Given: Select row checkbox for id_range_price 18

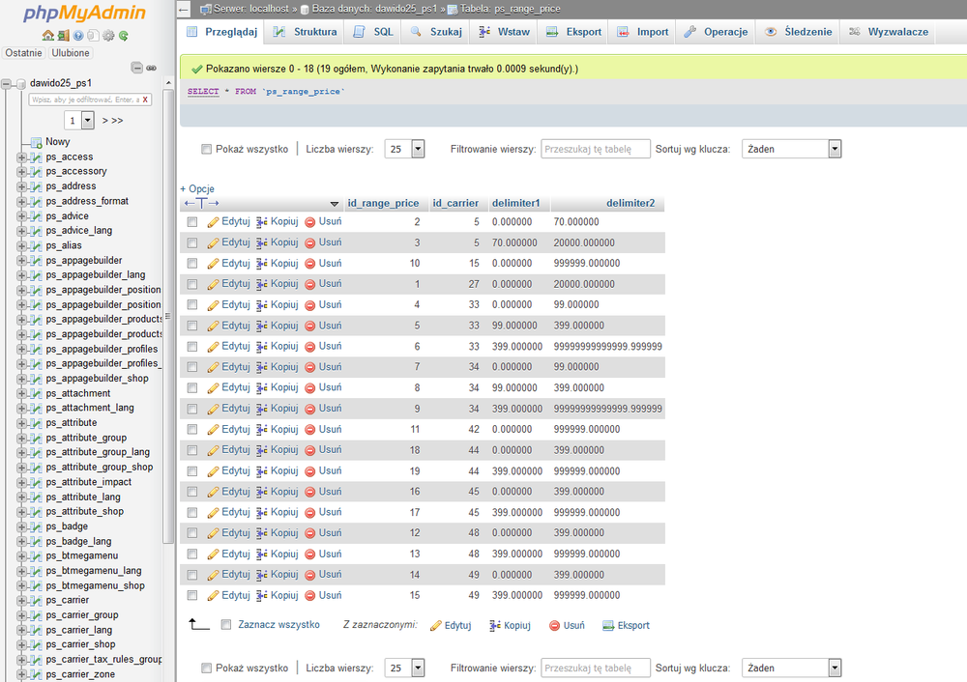Looking at the screenshot, I should (x=192, y=450).
